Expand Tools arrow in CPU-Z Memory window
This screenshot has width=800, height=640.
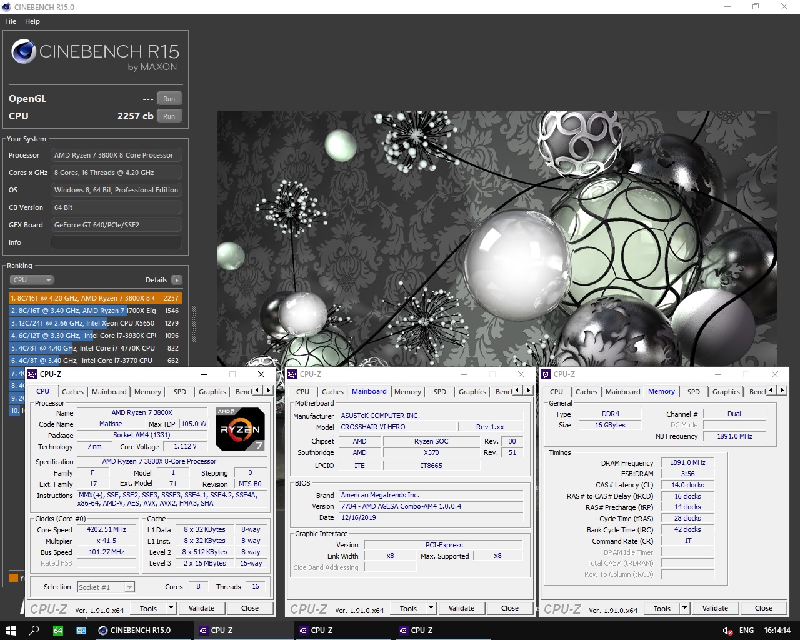(x=684, y=608)
